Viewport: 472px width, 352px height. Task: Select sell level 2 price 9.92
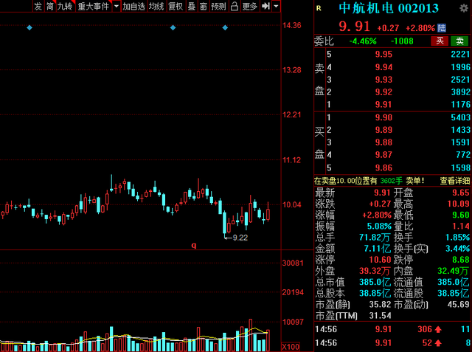[x=383, y=92]
